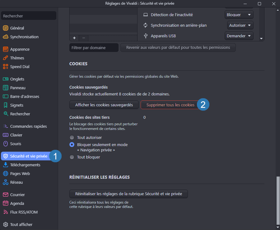Open the Appareils USB permission dropdown
The width and height of the screenshot is (280, 230).
239,36
